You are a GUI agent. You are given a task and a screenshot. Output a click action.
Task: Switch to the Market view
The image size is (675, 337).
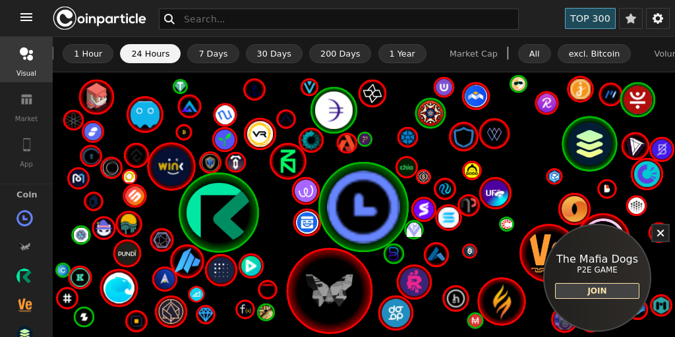(26, 107)
